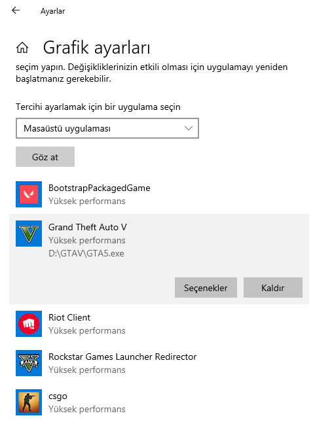This screenshot has width=334, height=437.
Task: Select the BootstrapPackagedGame entry name
Action: [100, 188]
